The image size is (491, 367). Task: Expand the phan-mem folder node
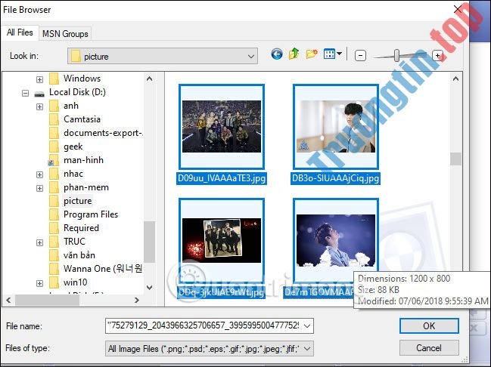coord(39,189)
